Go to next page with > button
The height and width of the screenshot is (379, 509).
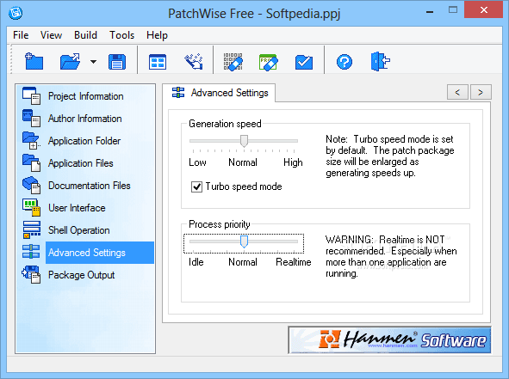pyautogui.click(x=481, y=92)
